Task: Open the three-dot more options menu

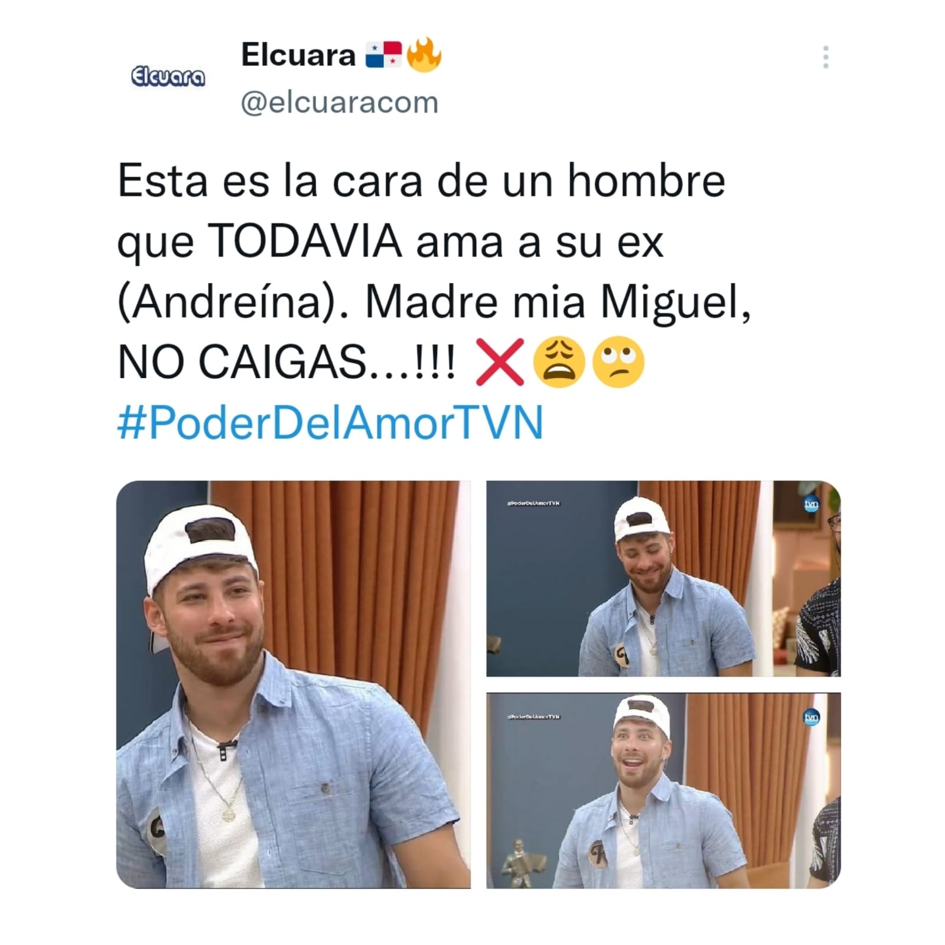Action: pyautogui.click(x=826, y=57)
